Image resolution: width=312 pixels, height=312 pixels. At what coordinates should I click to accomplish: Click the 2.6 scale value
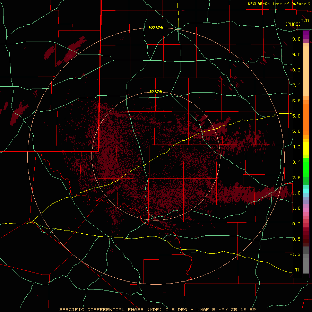296,178
